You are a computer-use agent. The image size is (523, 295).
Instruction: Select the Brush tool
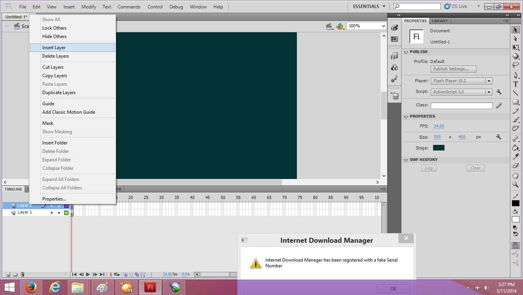(x=516, y=119)
